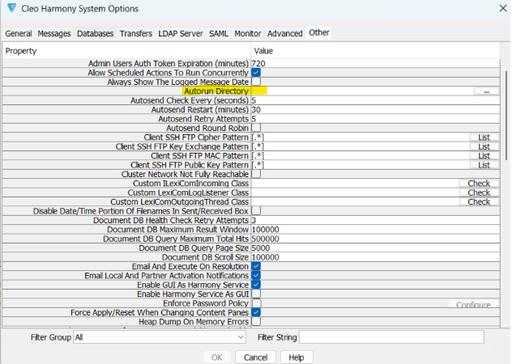Switch to the Monitor tab

click(248, 34)
